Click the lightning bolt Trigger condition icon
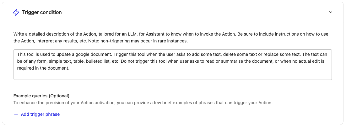The width and height of the screenshot is (346, 127). 16,12
